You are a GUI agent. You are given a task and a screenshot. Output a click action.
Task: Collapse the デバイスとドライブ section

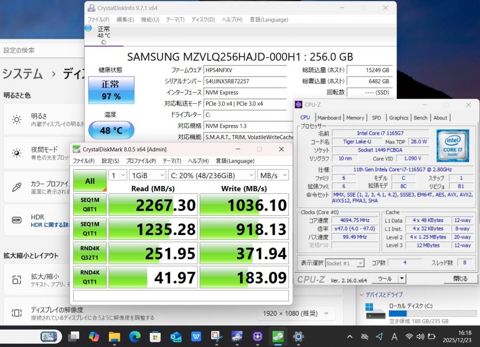click(361, 295)
